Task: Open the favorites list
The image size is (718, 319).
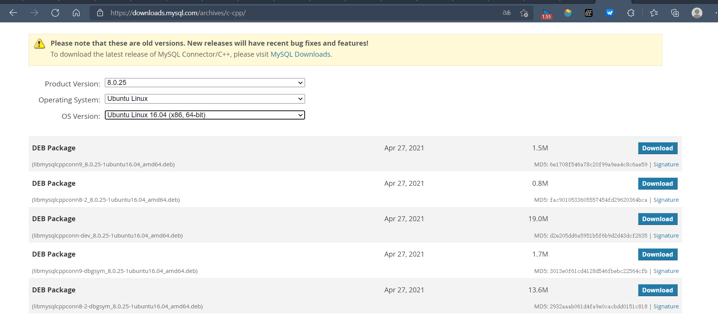Action: click(654, 13)
